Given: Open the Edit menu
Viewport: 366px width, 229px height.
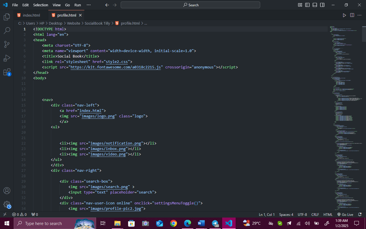Looking at the screenshot, I should 25,5.
